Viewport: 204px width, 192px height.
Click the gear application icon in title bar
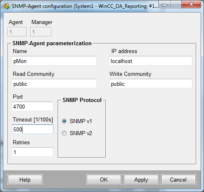[x=6, y=6]
